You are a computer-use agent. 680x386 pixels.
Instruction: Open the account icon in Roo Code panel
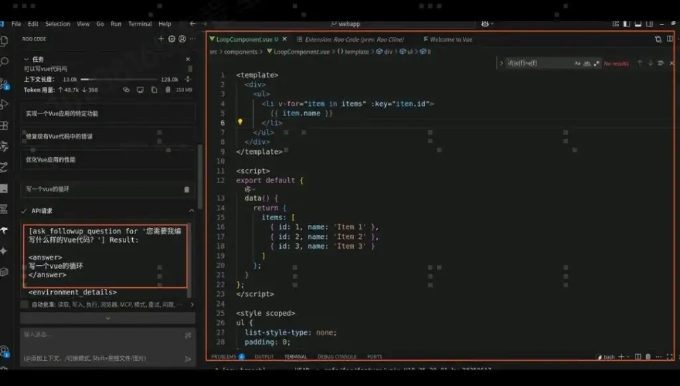182,38
